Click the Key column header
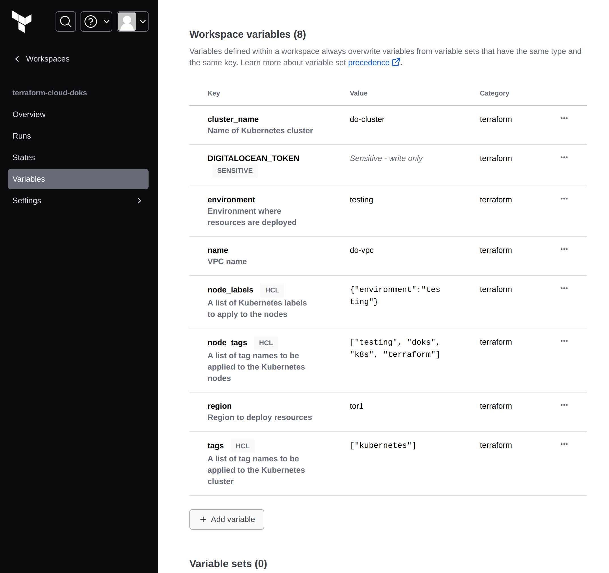This screenshot has height=573, width=609. point(213,93)
